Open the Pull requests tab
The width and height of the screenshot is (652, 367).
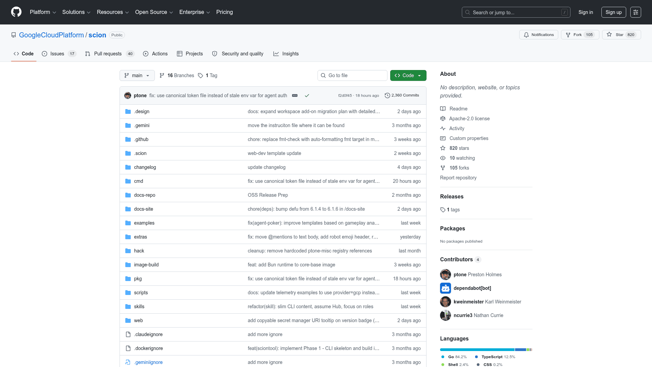click(x=108, y=54)
